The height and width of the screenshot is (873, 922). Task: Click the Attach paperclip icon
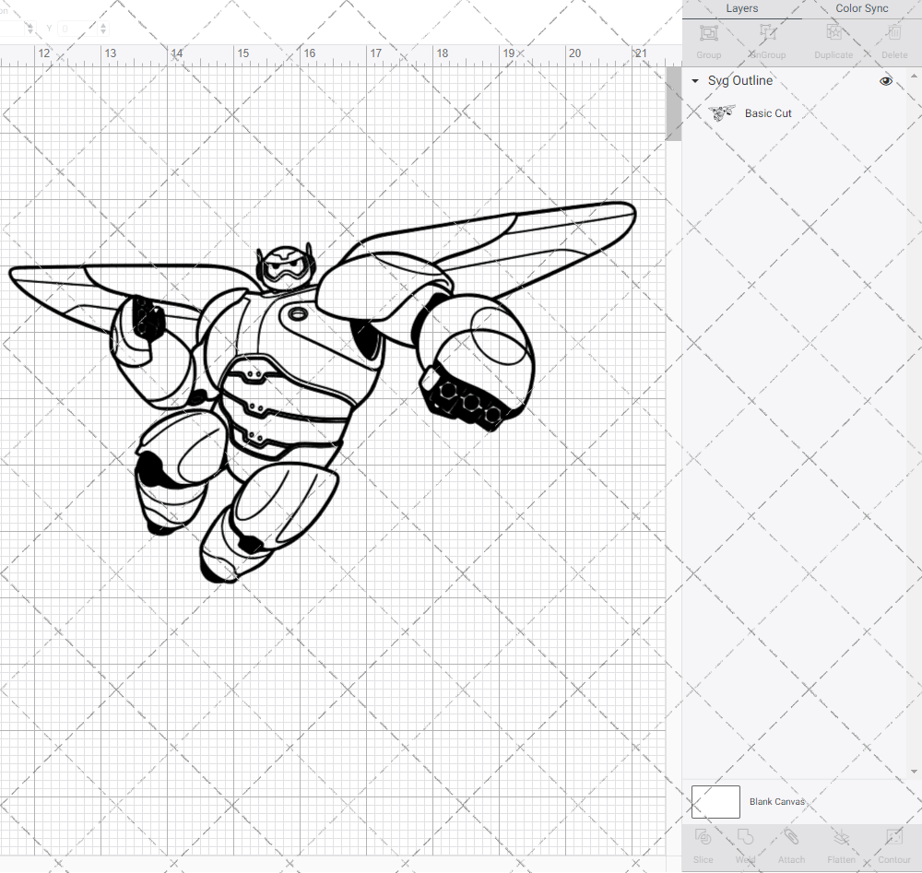click(791, 836)
